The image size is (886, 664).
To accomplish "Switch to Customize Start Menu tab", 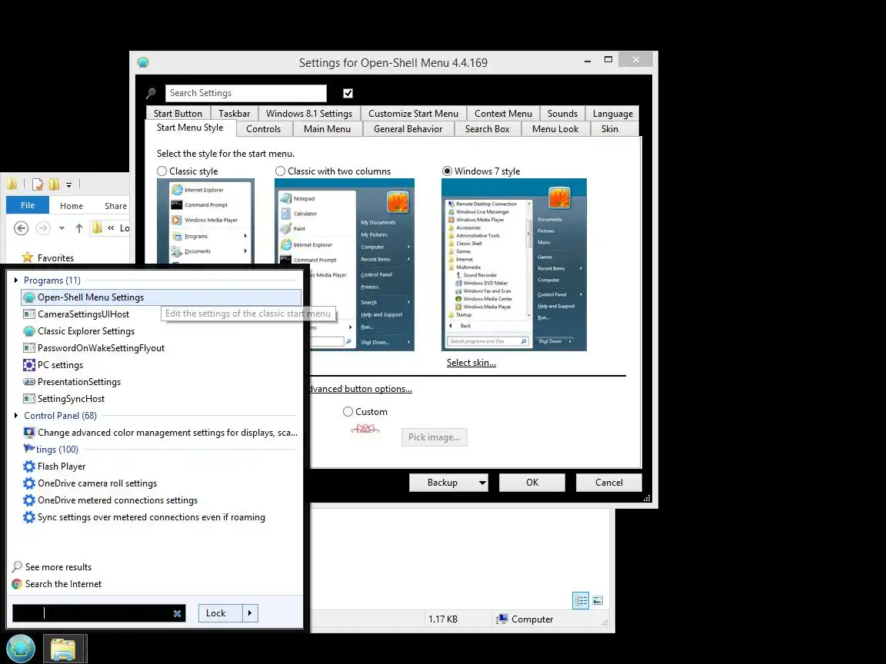I will pos(413,114).
